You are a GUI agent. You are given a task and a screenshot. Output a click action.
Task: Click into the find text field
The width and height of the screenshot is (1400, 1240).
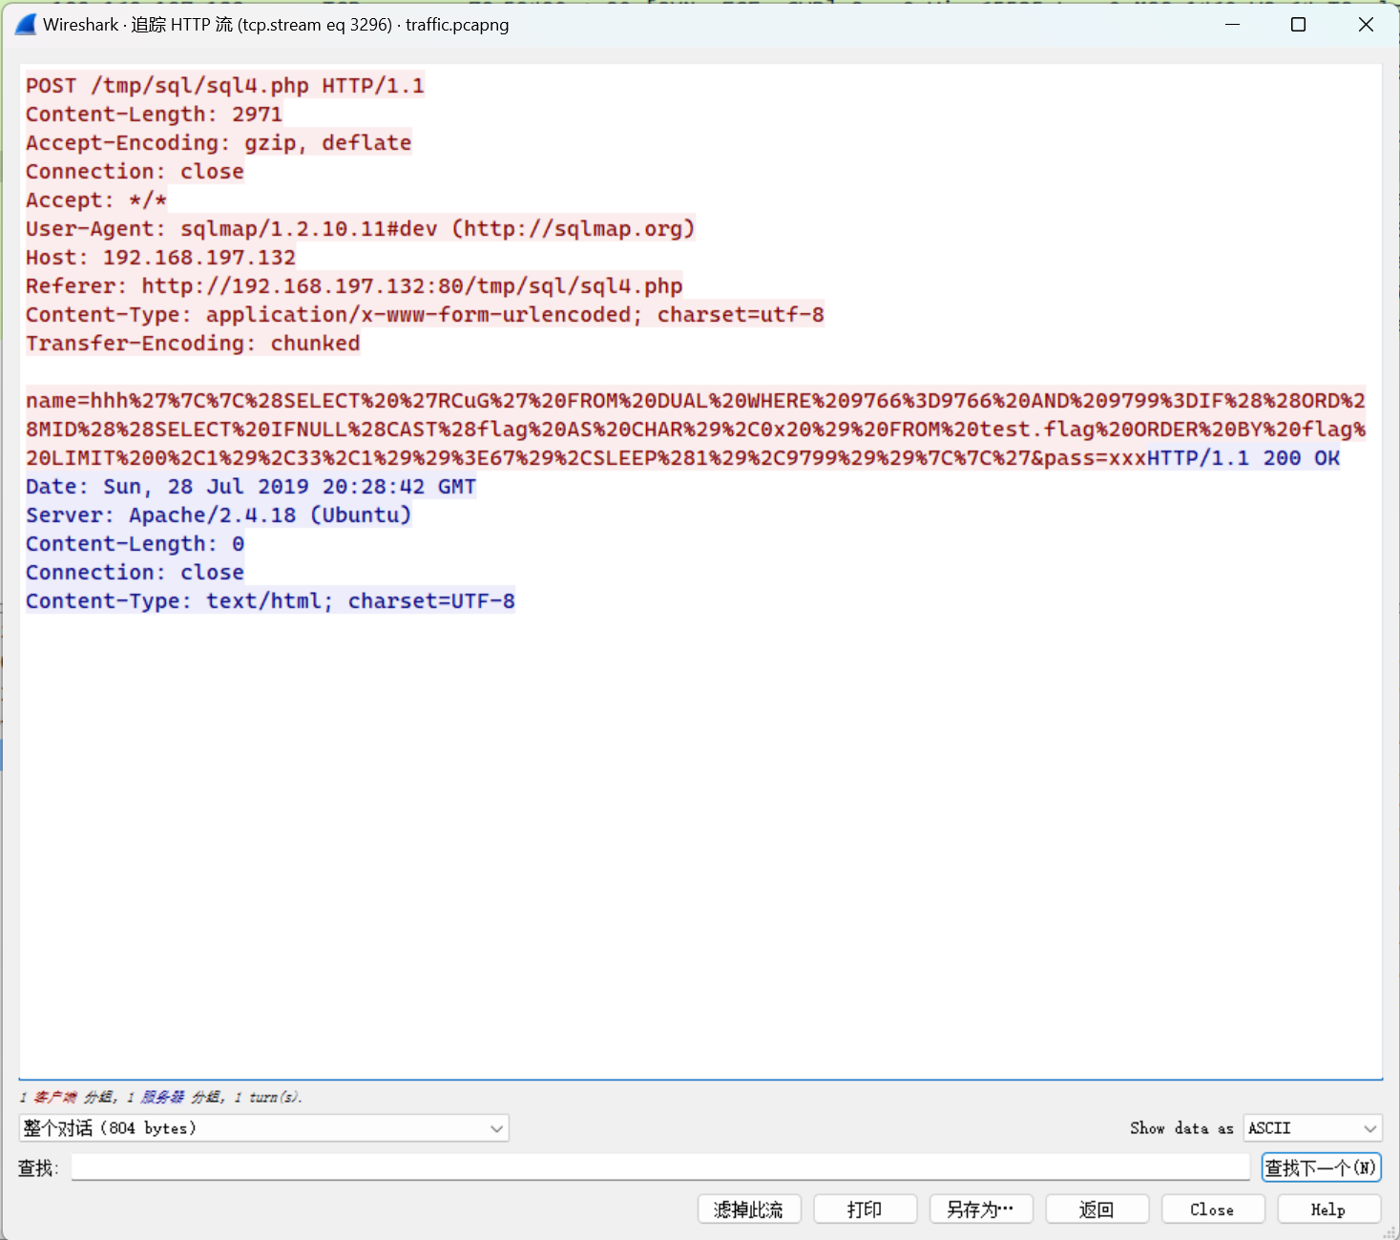point(660,1166)
